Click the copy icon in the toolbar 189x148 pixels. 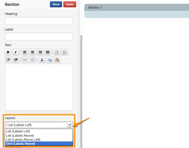pos(49,60)
